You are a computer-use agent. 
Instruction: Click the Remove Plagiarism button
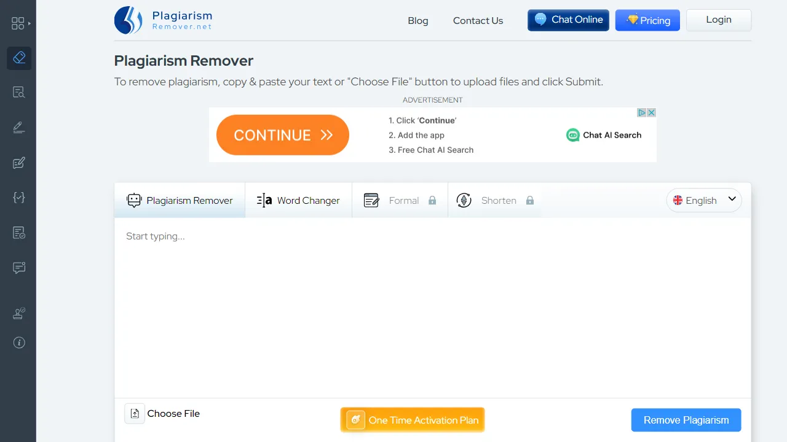[x=686, y=421]
